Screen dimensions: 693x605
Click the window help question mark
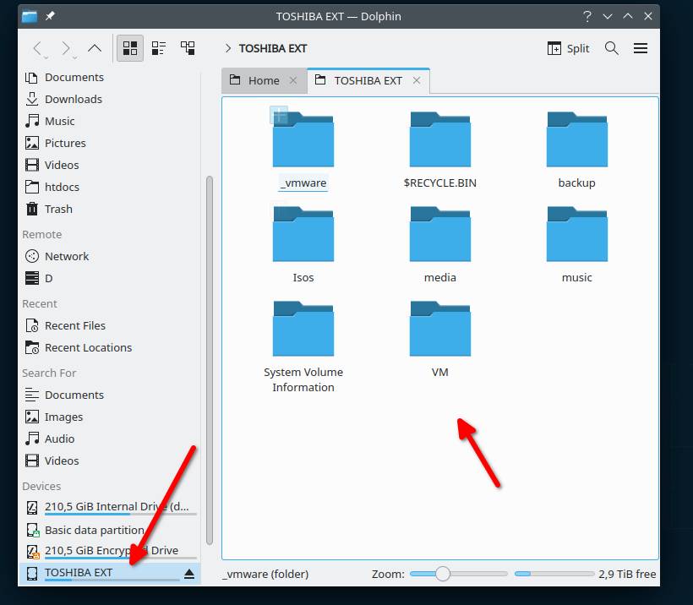(587, 16)
